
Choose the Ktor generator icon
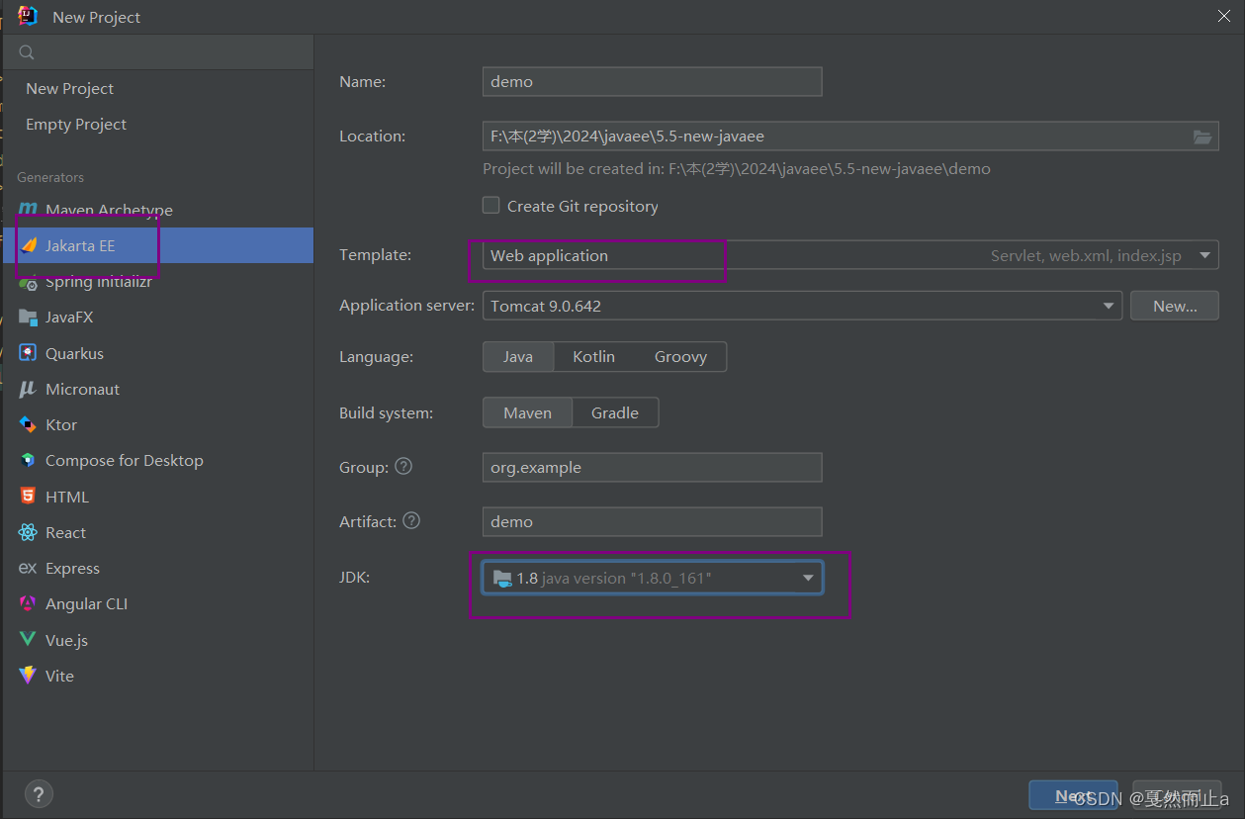click(x=28, y=424)
